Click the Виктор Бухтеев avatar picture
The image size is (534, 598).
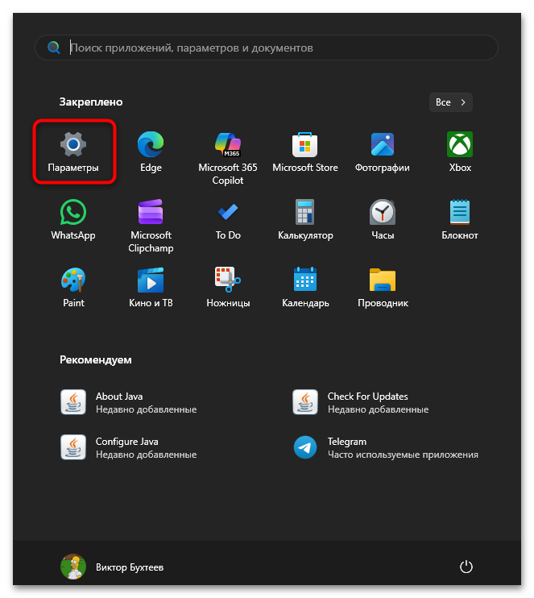point(73,567)
